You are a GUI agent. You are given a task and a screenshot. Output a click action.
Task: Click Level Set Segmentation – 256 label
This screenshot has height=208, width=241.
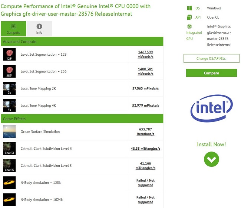click(43, 71)
